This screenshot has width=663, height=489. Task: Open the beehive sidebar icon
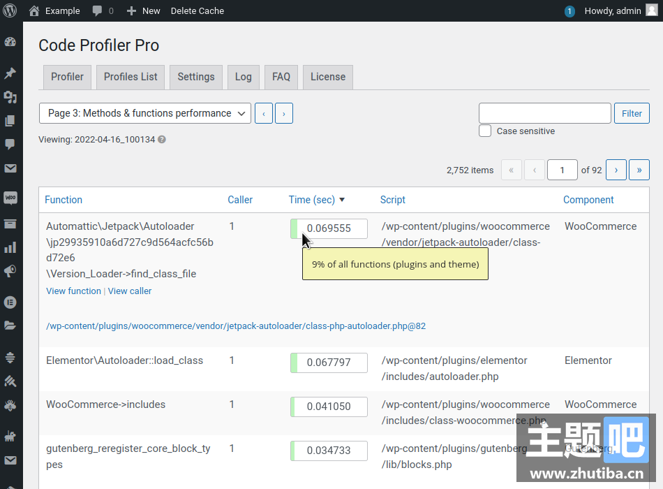[x=10, y=358]
